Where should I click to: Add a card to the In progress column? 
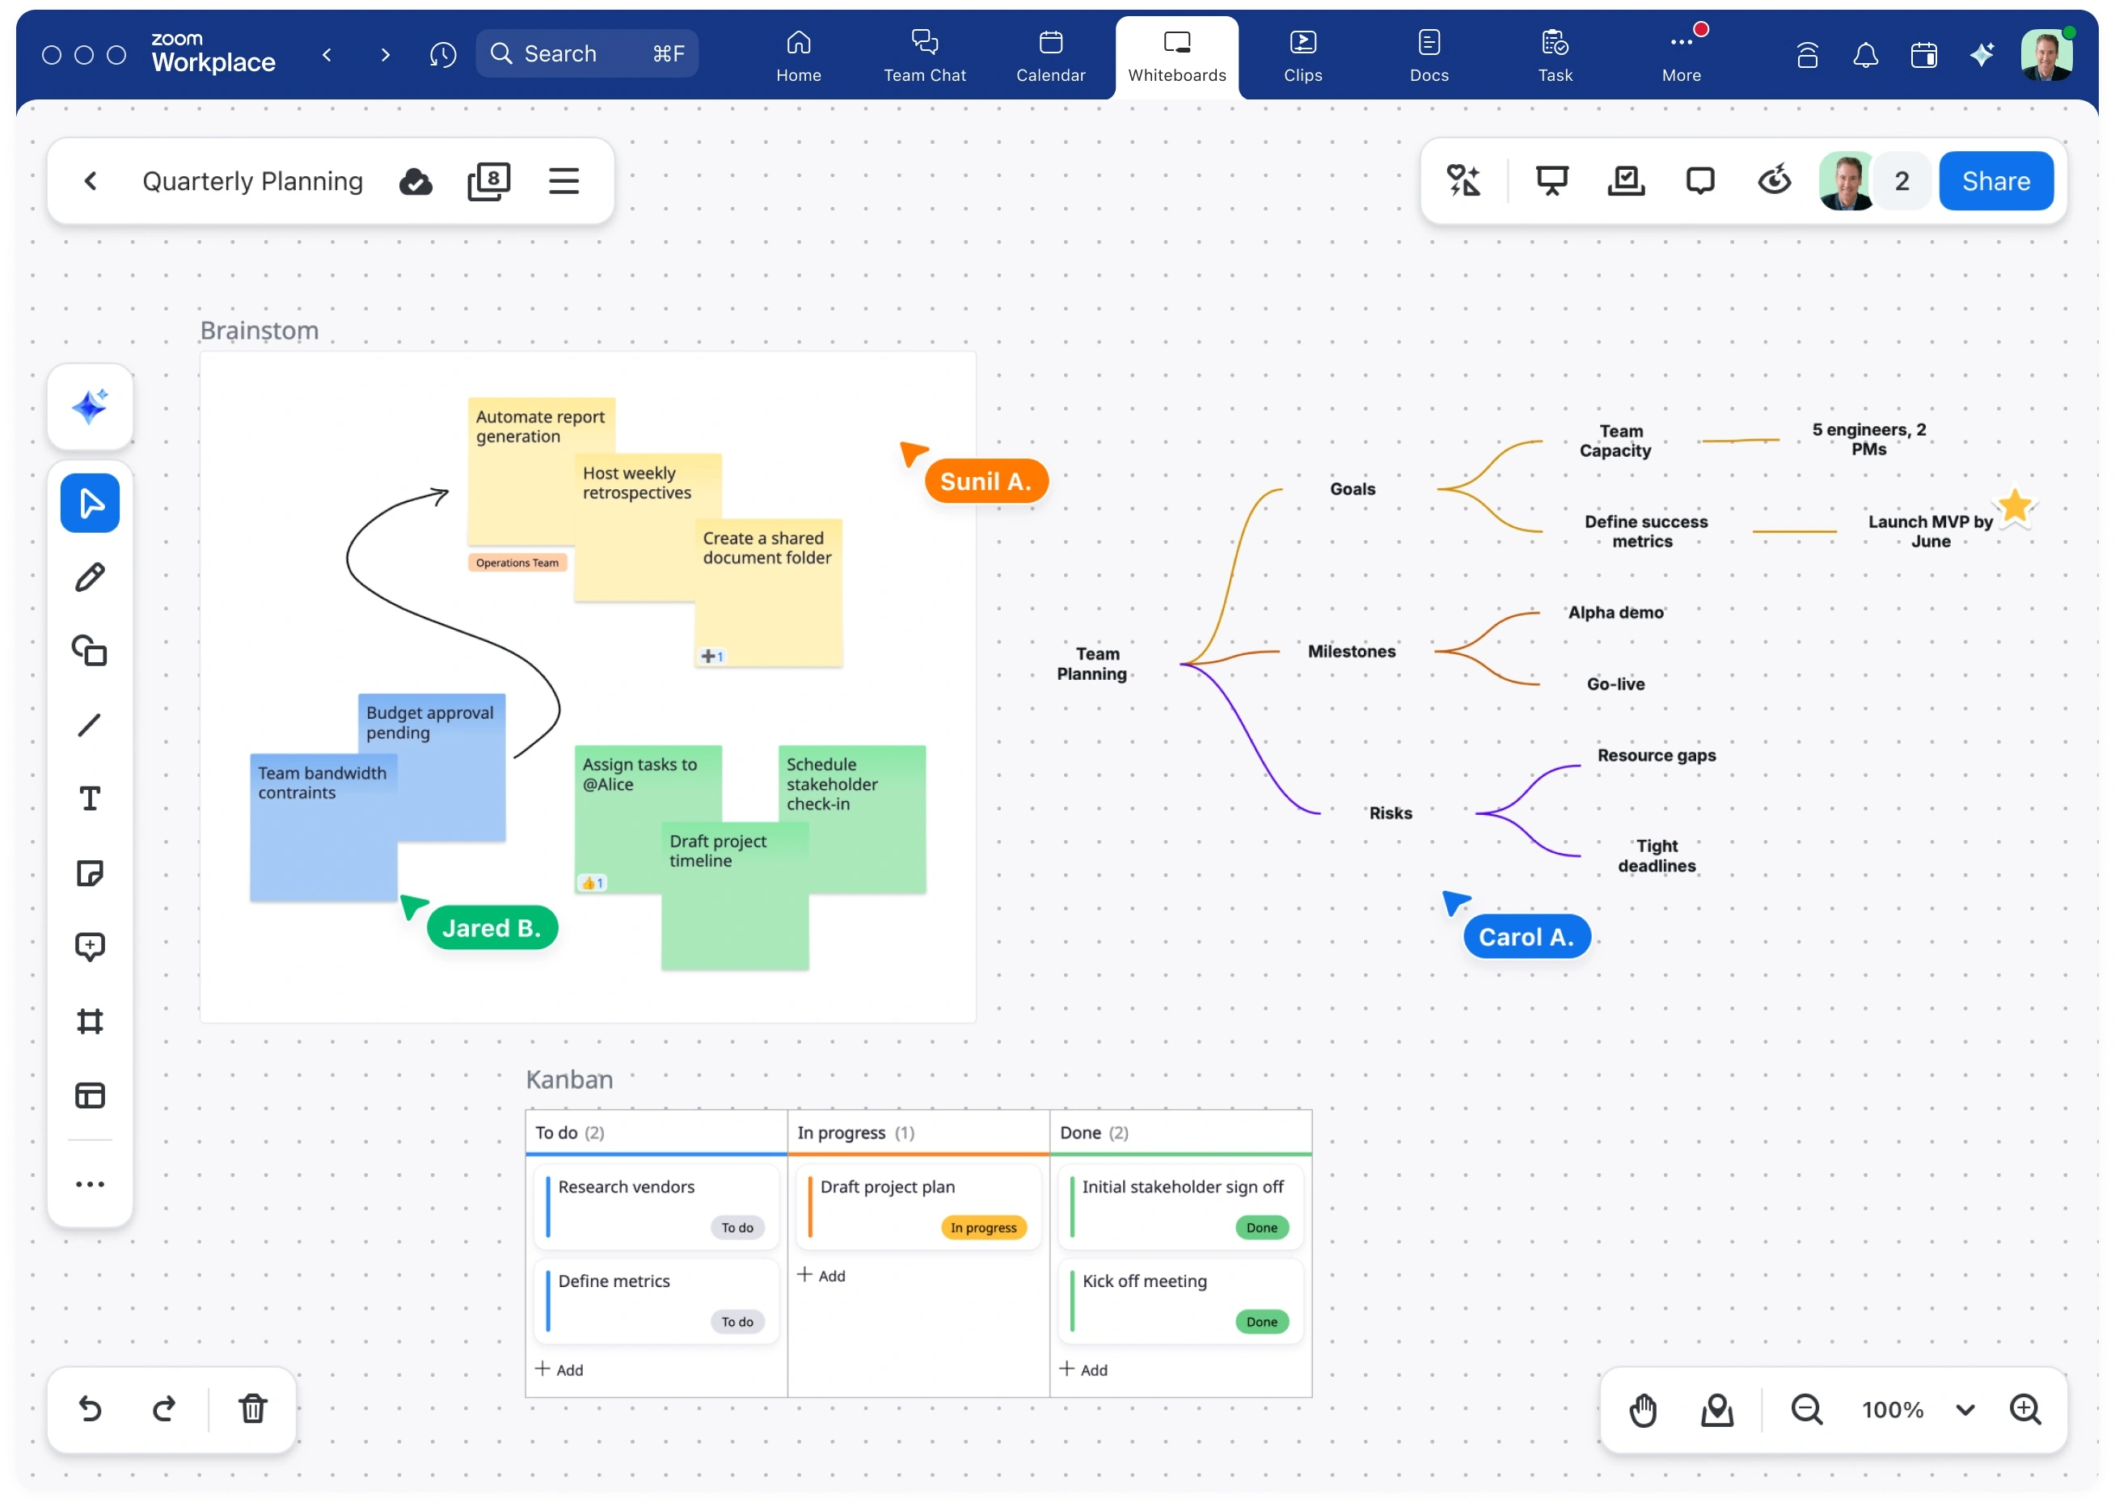click(x=821, y=1275)
